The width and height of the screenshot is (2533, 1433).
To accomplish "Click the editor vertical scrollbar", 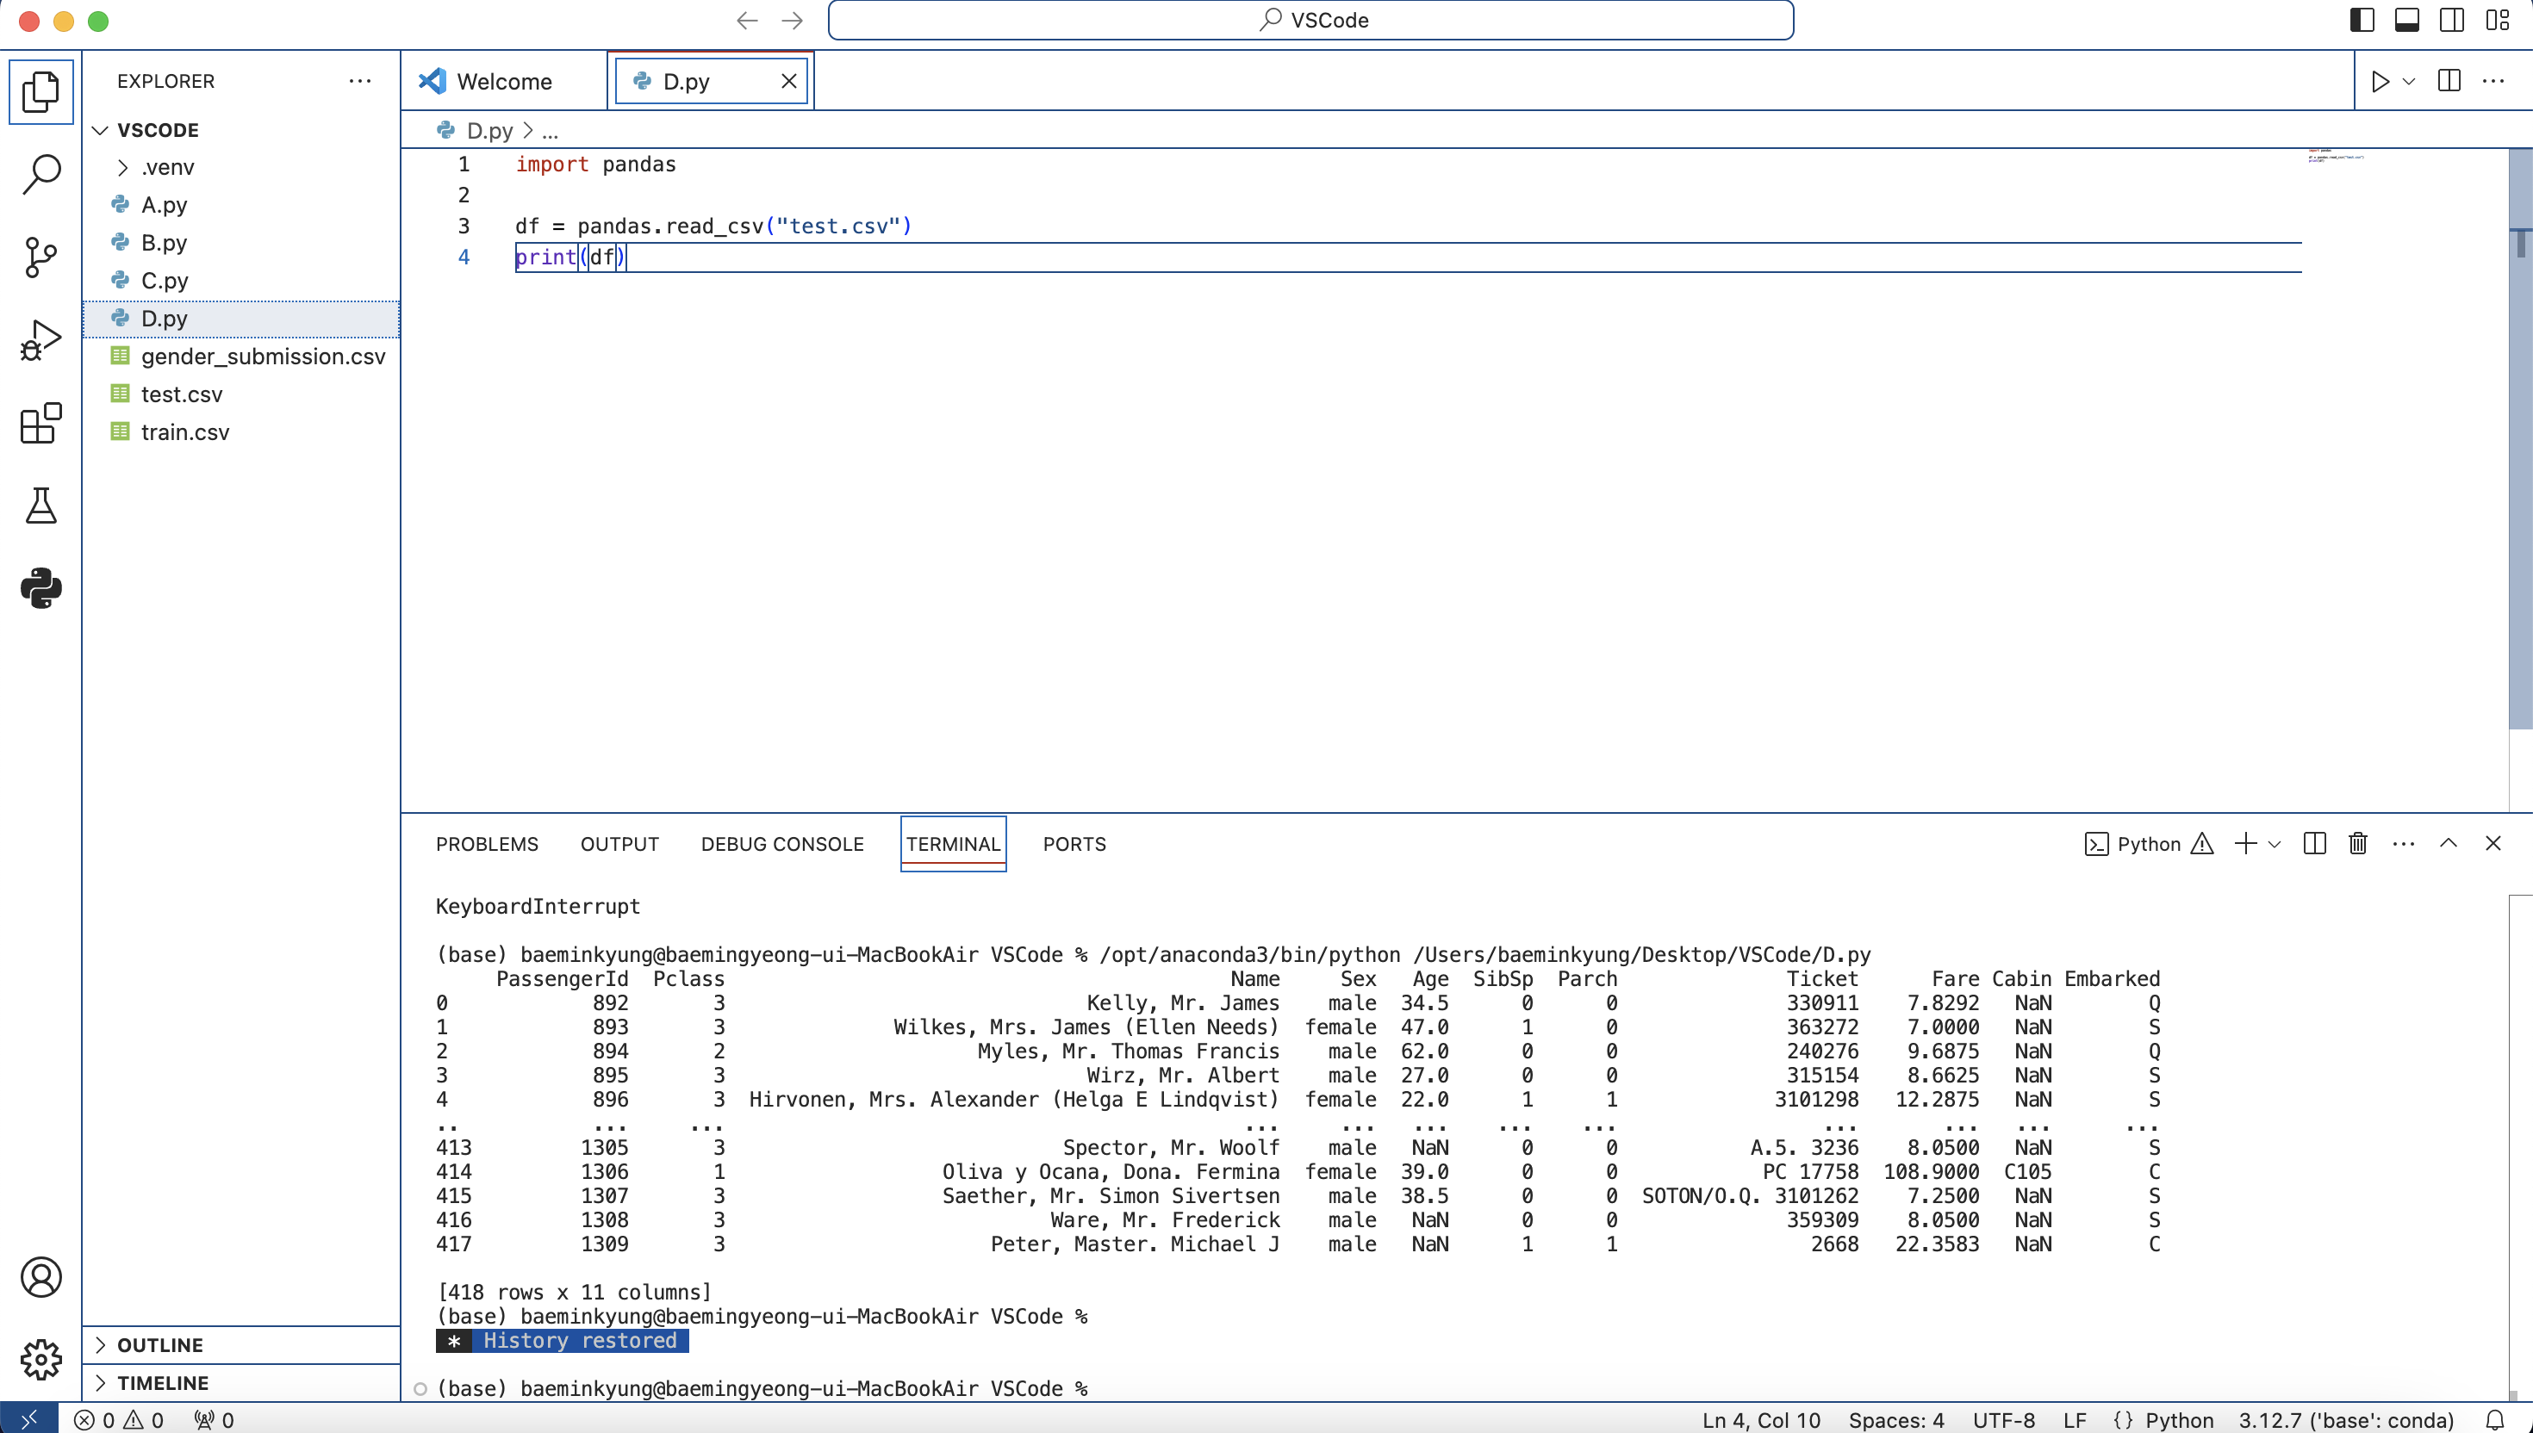I will [2519, 439].
